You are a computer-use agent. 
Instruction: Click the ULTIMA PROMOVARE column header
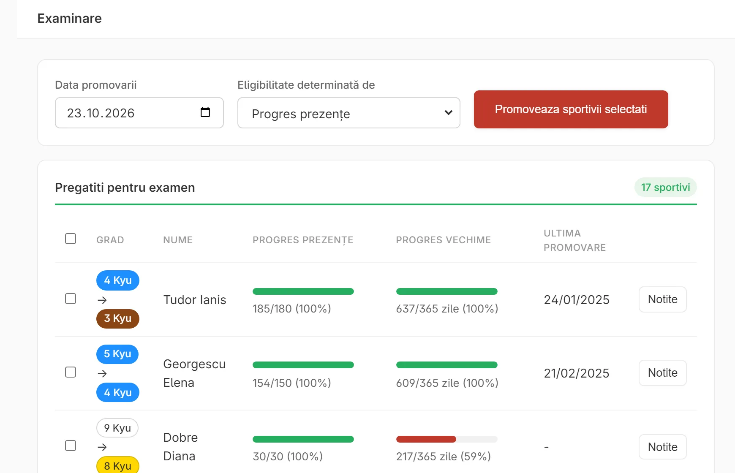click(x=574, y=240)
